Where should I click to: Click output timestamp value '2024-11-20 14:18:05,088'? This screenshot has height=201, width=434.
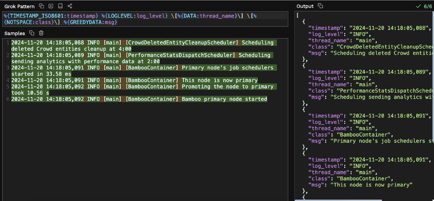389,28
